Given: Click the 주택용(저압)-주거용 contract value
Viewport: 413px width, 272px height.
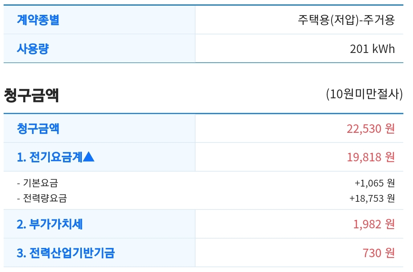Looking at the screenshot, I should pos(346,20).
